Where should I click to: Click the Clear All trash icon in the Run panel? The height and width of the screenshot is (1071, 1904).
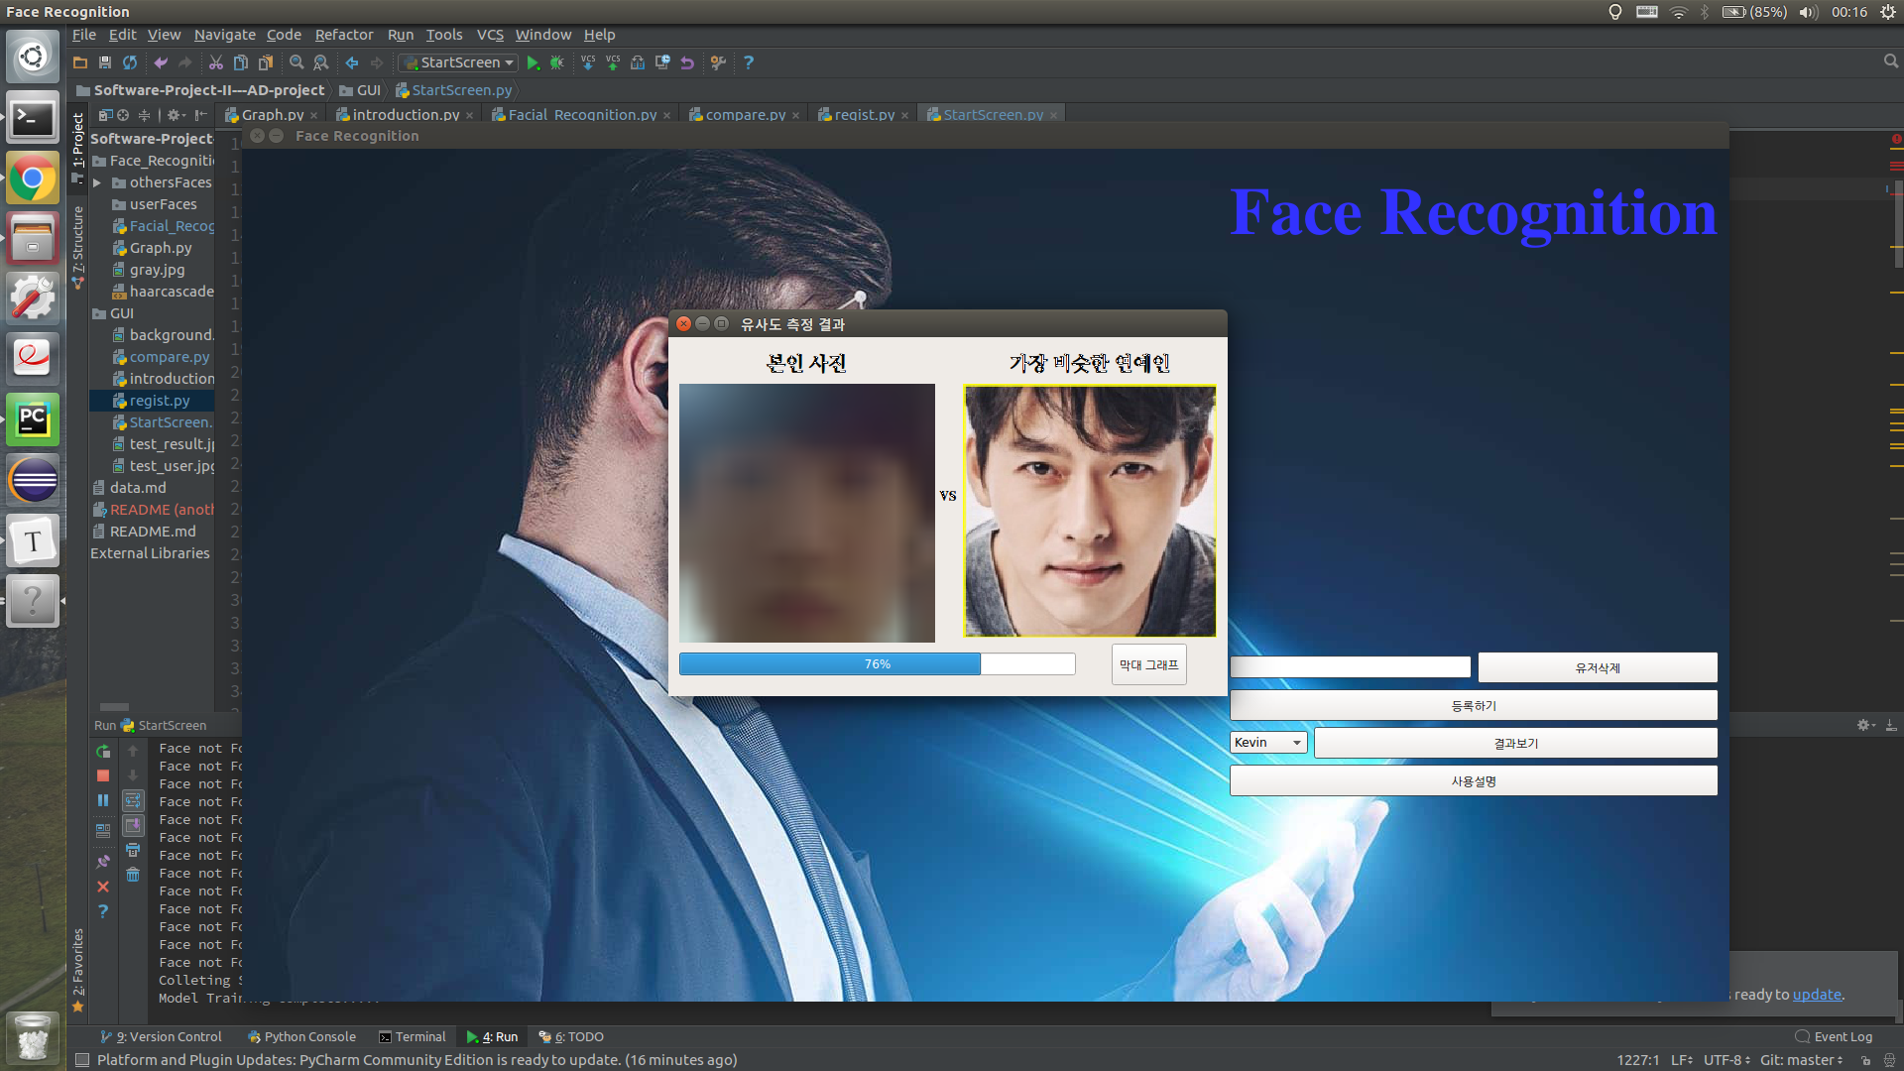(x=133, y=875)
